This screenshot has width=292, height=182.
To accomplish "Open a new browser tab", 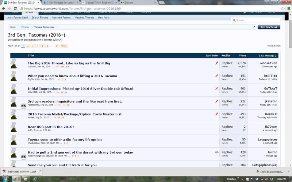I will pyautogui.click(x=162, y=3).
